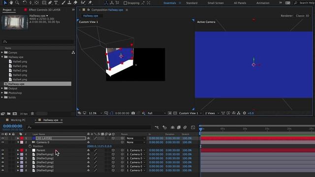Toggle the Snapping checkbox
This screenshot has height=177, width=315.
[x=125, y=3]
